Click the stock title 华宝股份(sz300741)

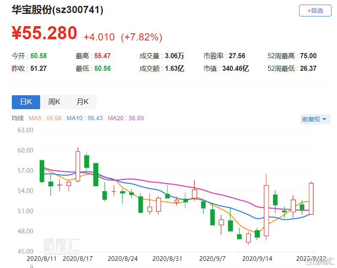tap(57, 10)
